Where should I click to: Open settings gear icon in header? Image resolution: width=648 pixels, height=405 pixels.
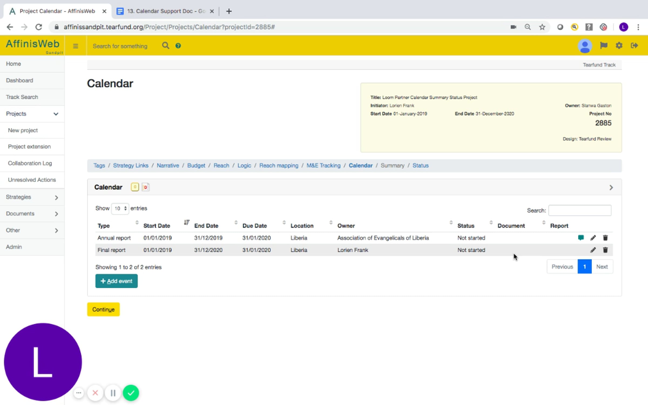(x=619, y=45)
